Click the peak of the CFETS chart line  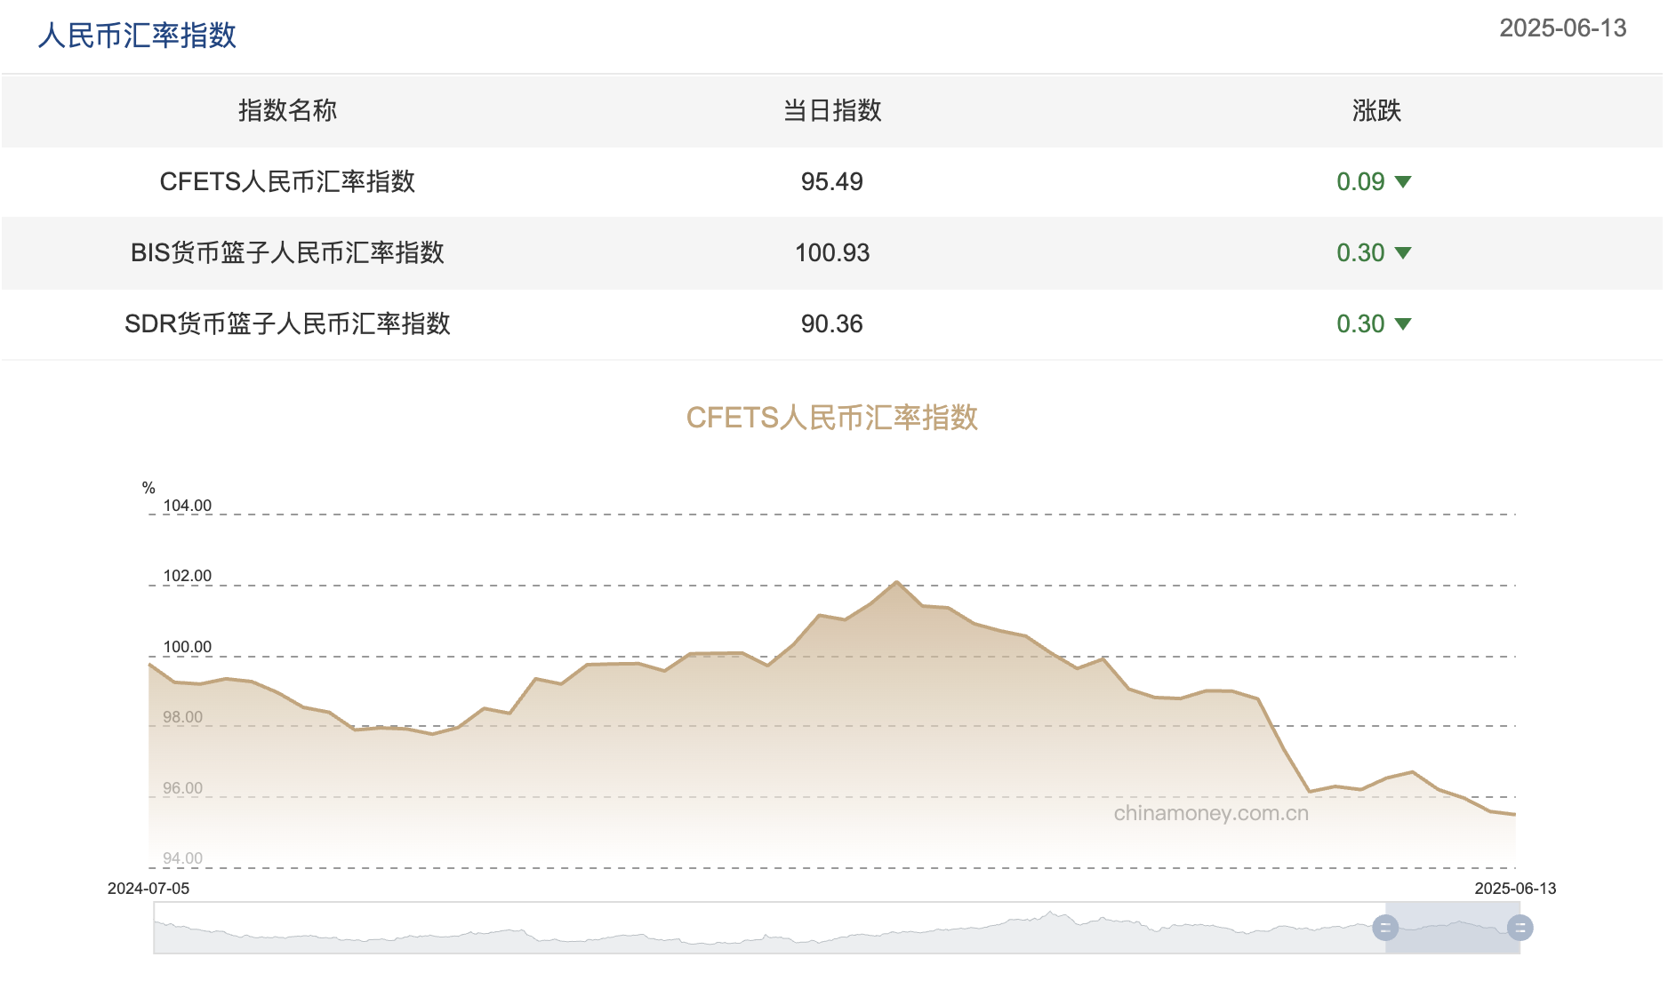point(896,582)
